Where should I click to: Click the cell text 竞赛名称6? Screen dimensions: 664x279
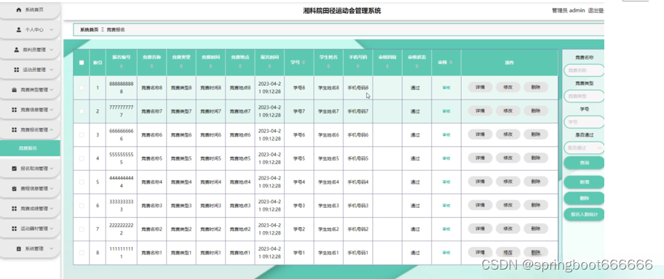click(151, 135)
